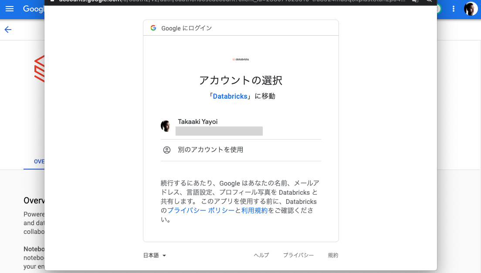Open the 日本語 language dropdown
The width and height of the screenshot is (481, 273).
pyautogui.click(x=155, y=255)
